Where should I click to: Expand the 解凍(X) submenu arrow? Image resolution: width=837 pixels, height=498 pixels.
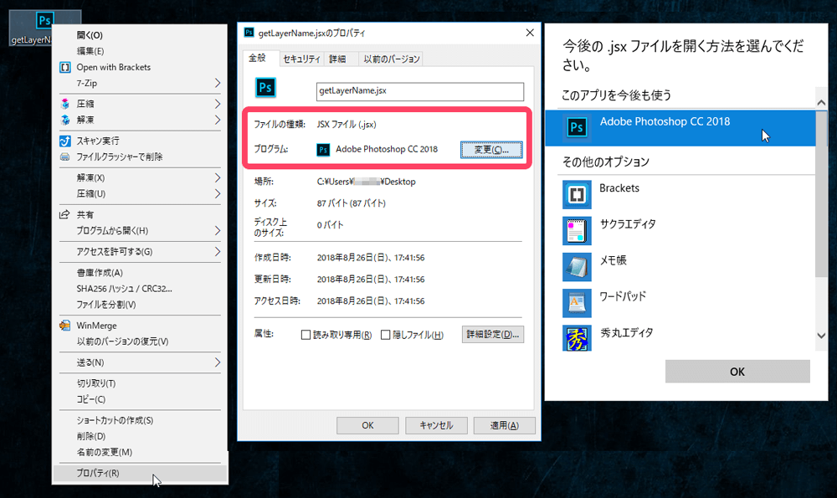tap(218, 177)
